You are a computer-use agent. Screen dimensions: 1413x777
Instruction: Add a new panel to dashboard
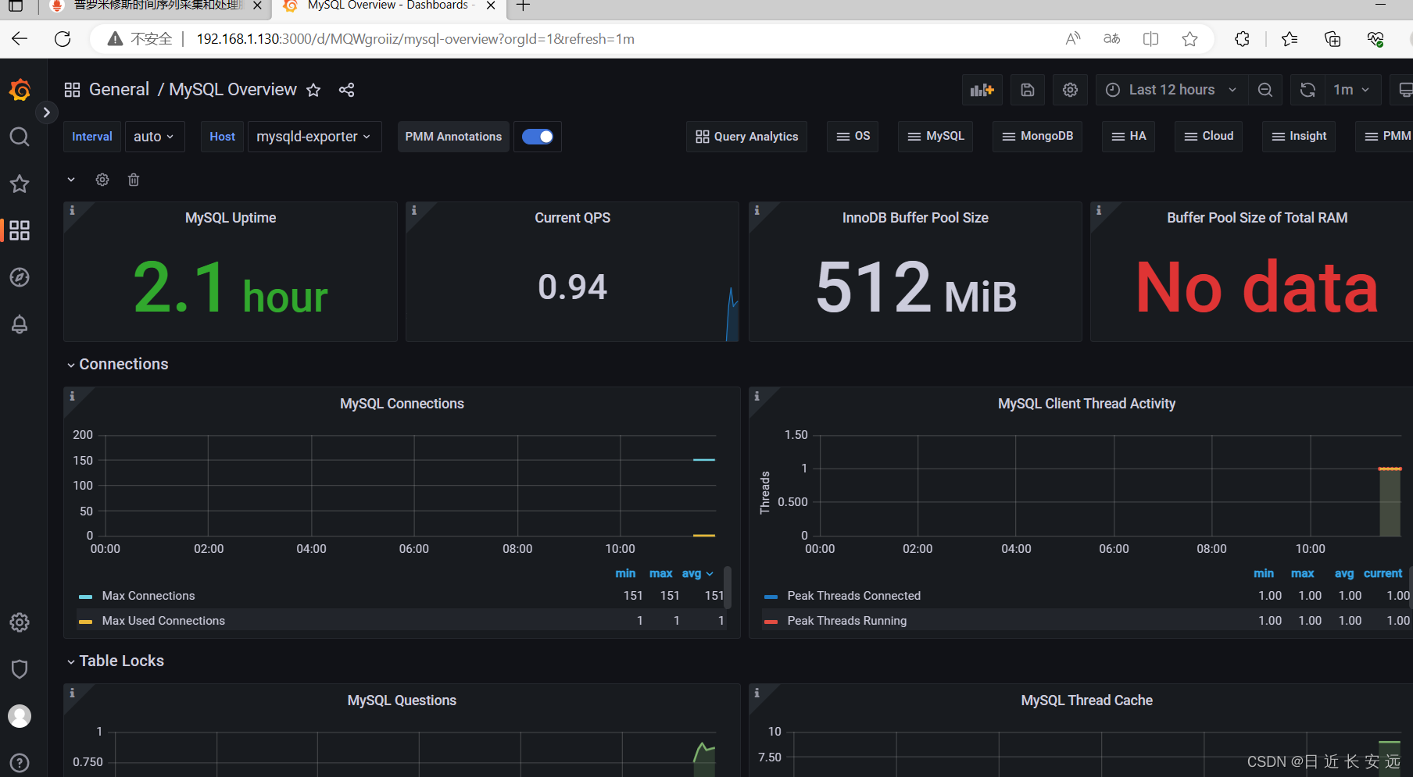(982, 90)
